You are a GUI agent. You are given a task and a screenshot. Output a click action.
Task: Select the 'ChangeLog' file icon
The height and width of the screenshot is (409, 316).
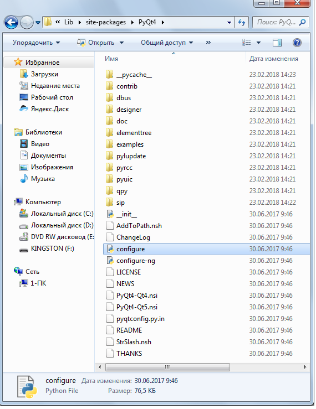point(110,237)
